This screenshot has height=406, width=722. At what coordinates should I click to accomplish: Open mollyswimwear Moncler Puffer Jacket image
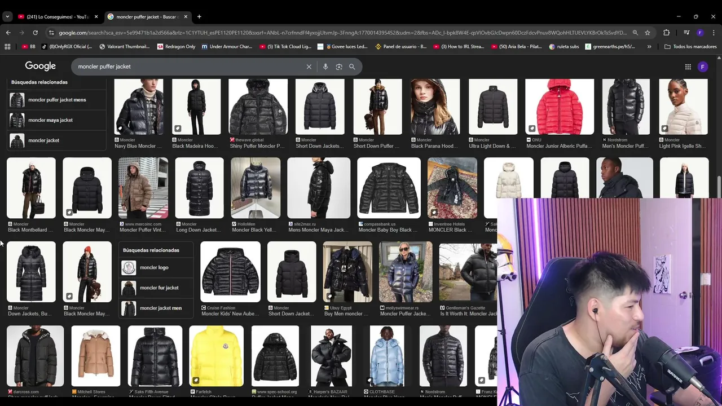click(406, 272)
